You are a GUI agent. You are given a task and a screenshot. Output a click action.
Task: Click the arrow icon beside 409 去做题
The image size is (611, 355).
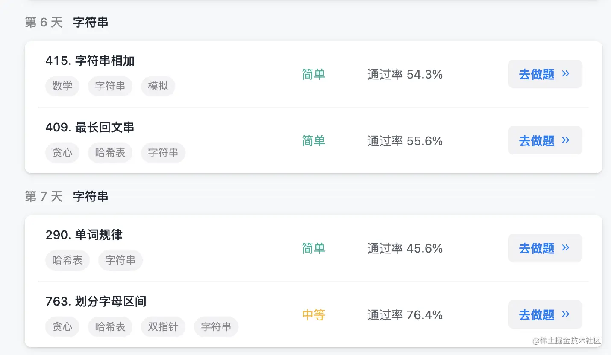566,140
